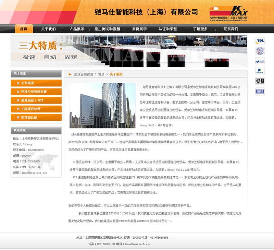Open the 认证和荣誉 menu item

click(168, 29)
